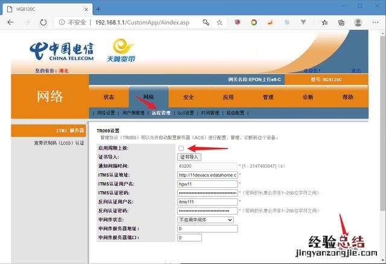Image resolution: width=386 pixels, height=264 pixels.
Task: Open the browser settings ellipsis menu
Action: click(x=375, y=22)
